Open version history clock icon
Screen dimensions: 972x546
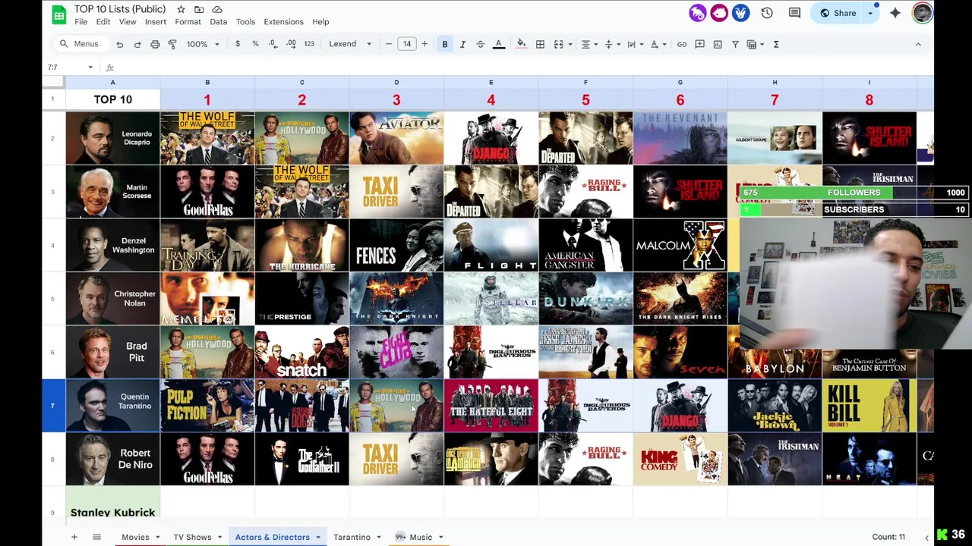767,13
